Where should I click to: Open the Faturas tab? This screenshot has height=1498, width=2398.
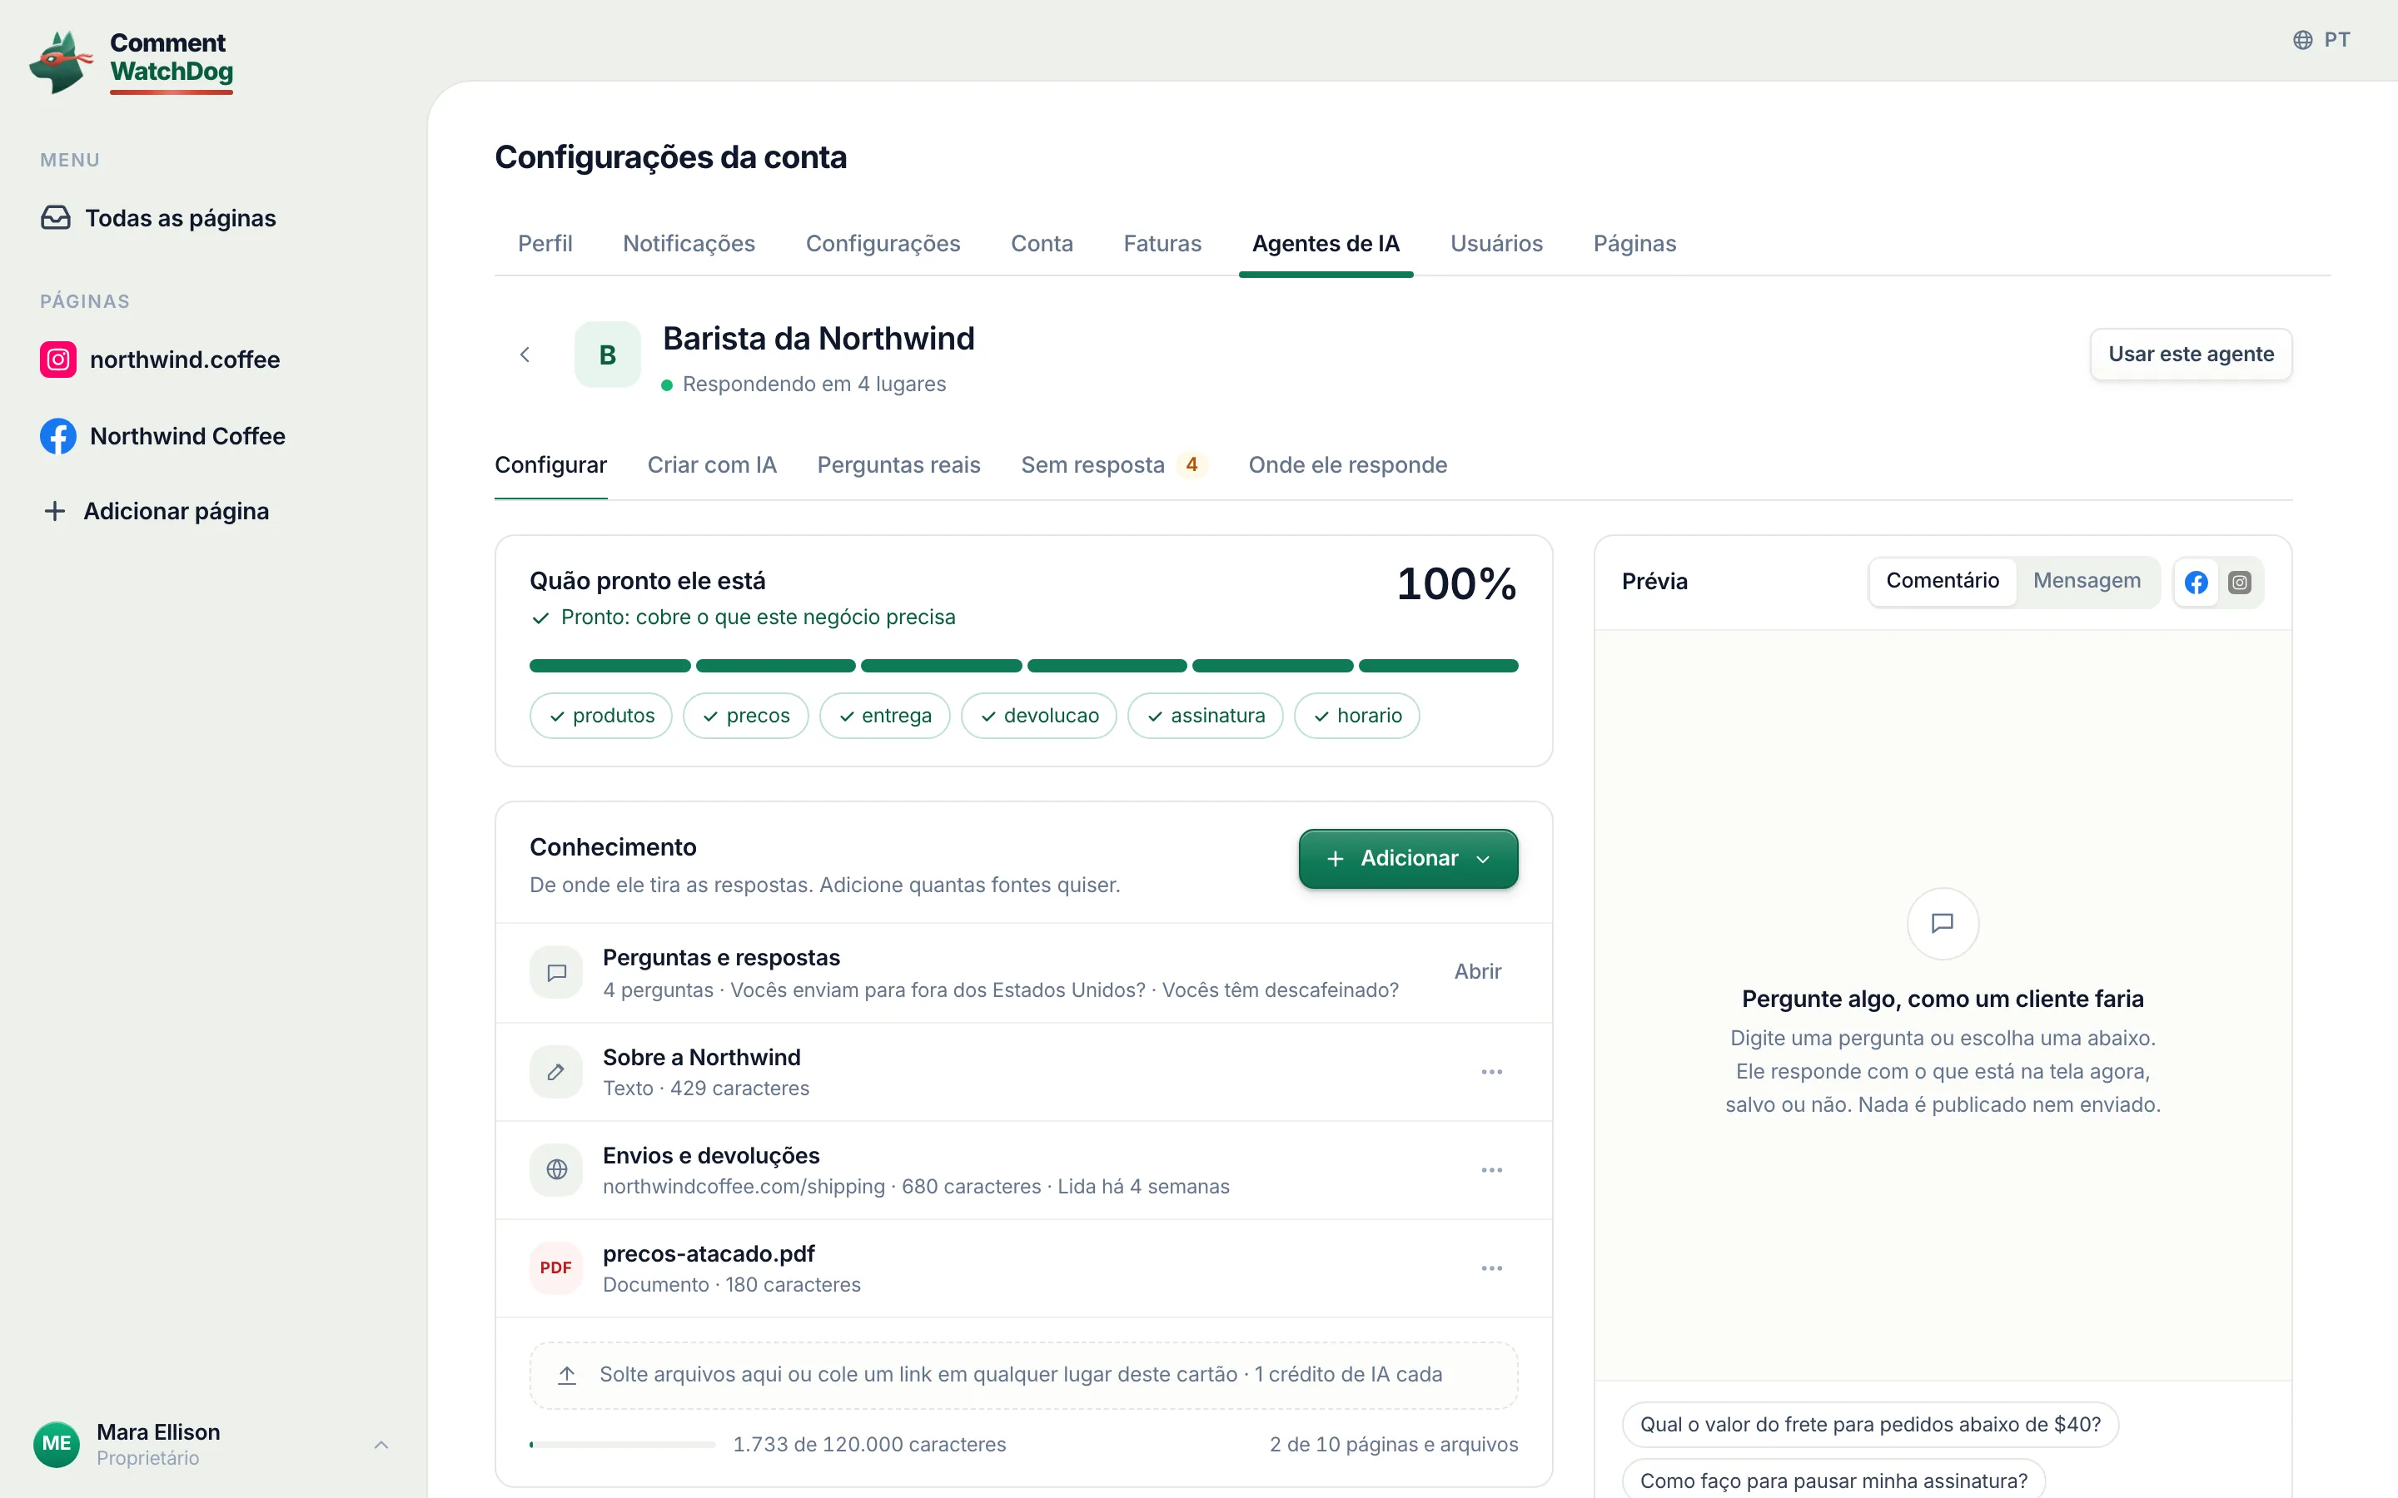coord(1162,244)
